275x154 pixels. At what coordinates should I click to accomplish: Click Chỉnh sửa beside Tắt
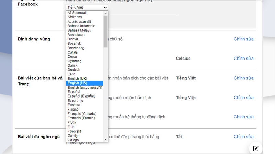tap(244, 137)
